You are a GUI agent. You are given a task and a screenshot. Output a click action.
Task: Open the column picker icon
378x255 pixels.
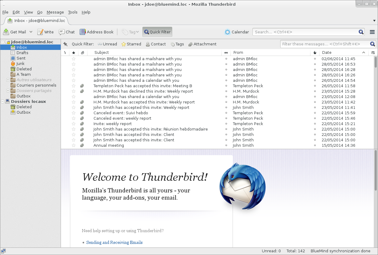pos(373,53)
